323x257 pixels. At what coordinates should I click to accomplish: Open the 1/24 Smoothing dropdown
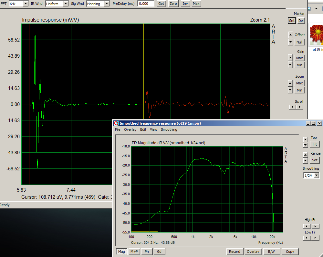click(x=317, y=176)
